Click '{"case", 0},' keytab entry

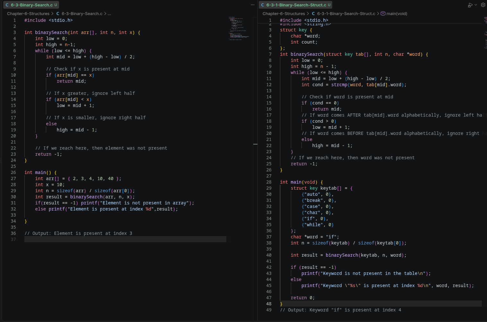317,206
